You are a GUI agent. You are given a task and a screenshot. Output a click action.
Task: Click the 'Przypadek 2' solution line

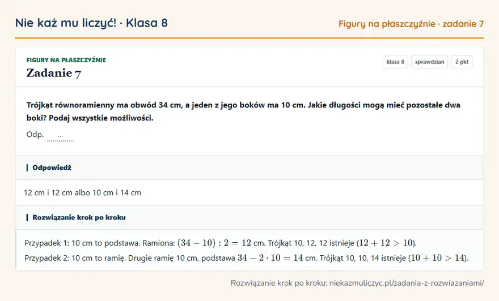[247, 258]
